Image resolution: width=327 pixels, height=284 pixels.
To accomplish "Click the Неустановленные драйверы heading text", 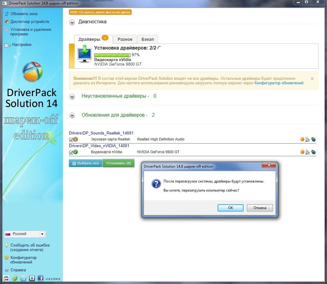I will pos(115,96).
